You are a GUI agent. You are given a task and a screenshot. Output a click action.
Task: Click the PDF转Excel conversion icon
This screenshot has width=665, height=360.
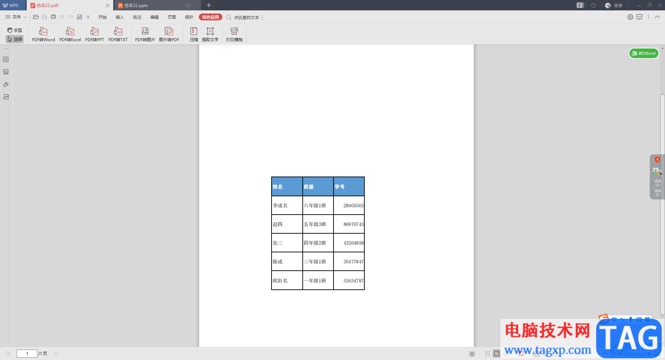pyautogui.click(x=70, y=35)
